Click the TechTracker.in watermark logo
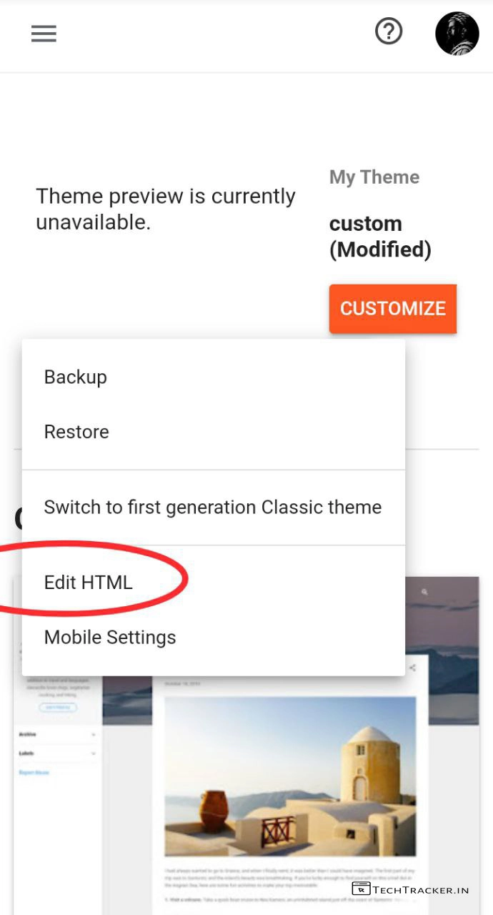 point(410,890)
